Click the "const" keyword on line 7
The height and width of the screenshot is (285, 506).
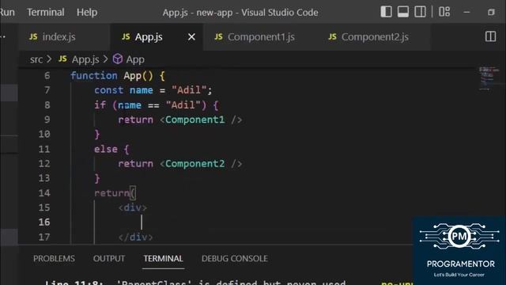coord(109,90)
